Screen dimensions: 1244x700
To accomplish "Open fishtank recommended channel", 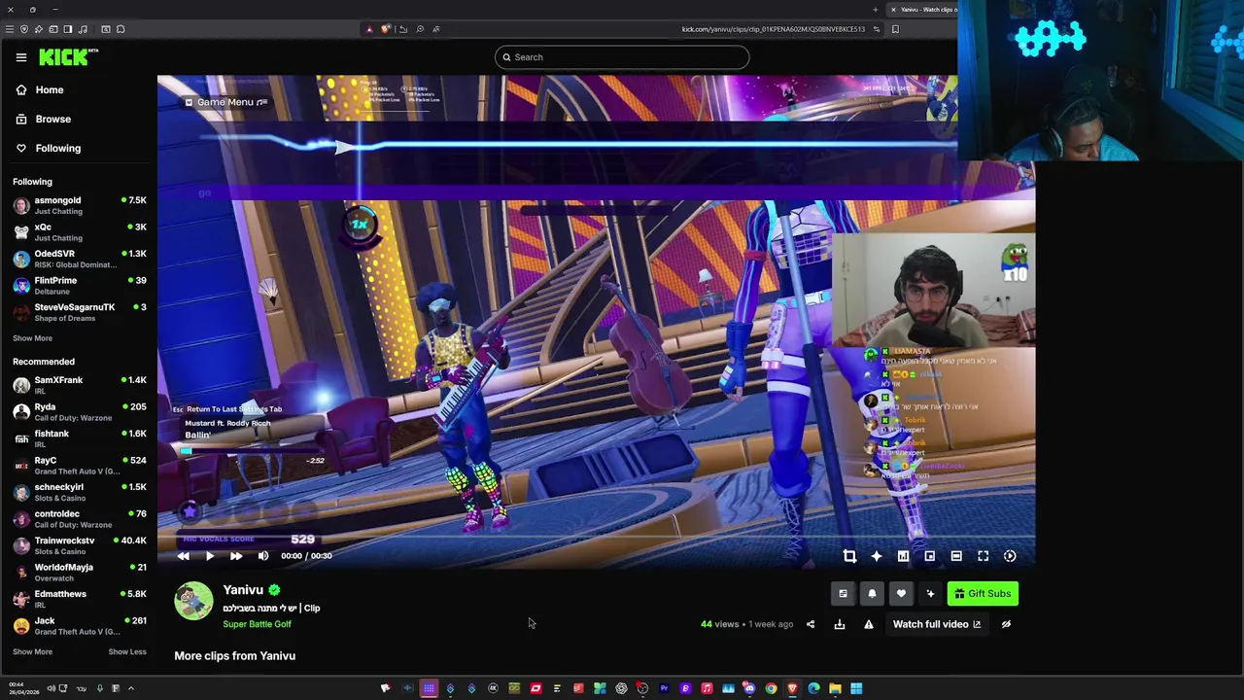I will (79, 438).
